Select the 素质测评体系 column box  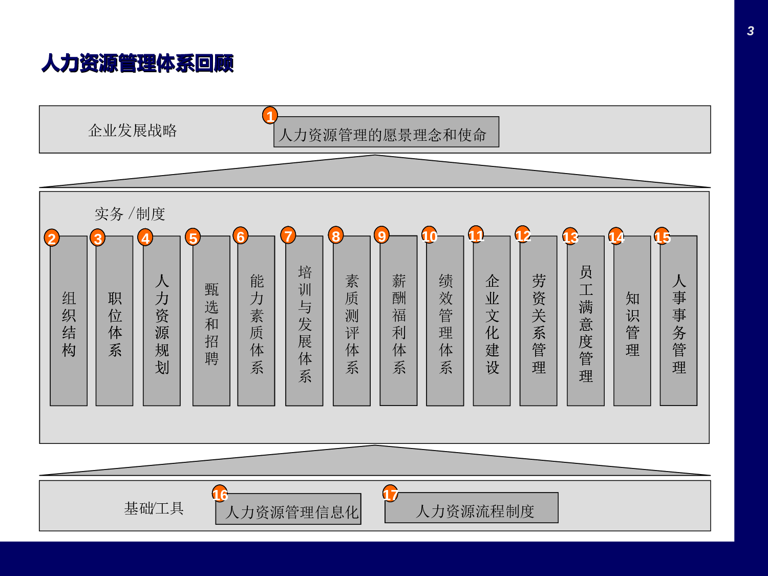pos(352,321)
